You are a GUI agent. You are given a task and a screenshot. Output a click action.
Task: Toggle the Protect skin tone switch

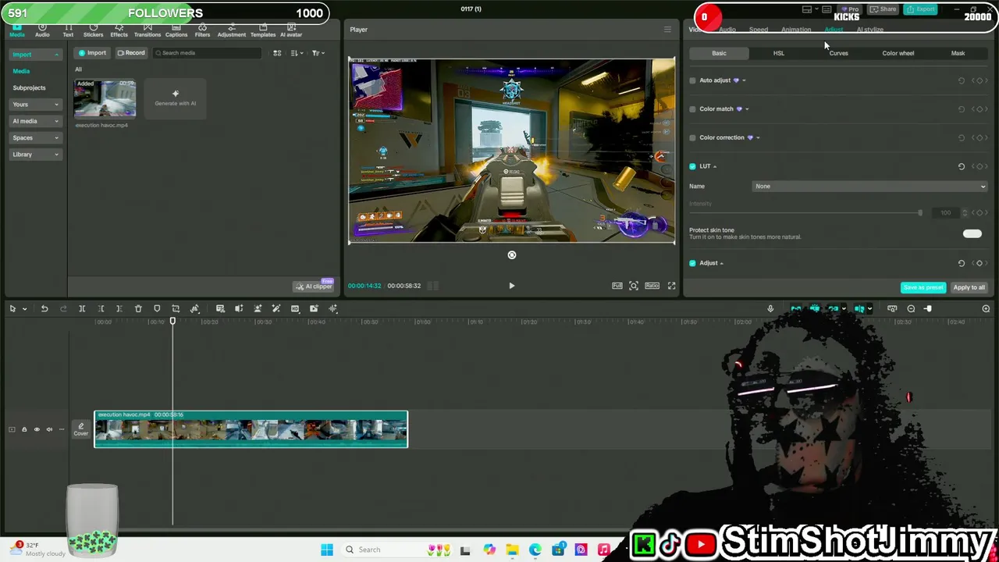972,233
